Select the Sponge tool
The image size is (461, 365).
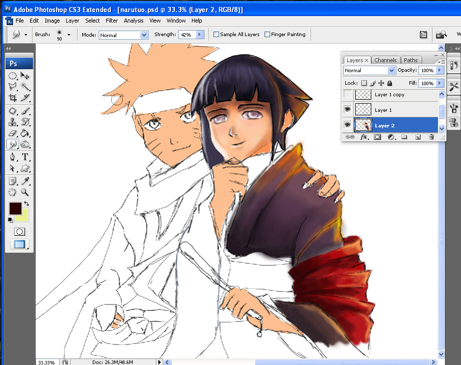pos(25,144)
